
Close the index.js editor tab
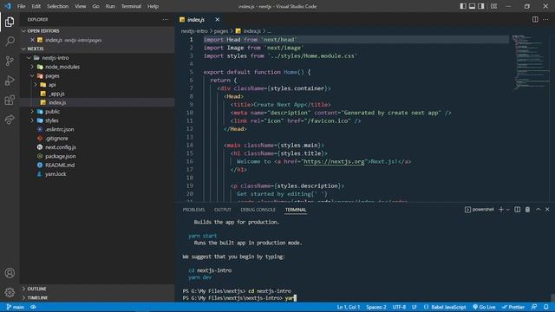217,19
